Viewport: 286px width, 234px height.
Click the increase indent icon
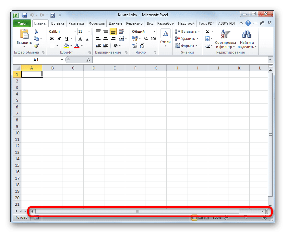(x=106, y=46)
